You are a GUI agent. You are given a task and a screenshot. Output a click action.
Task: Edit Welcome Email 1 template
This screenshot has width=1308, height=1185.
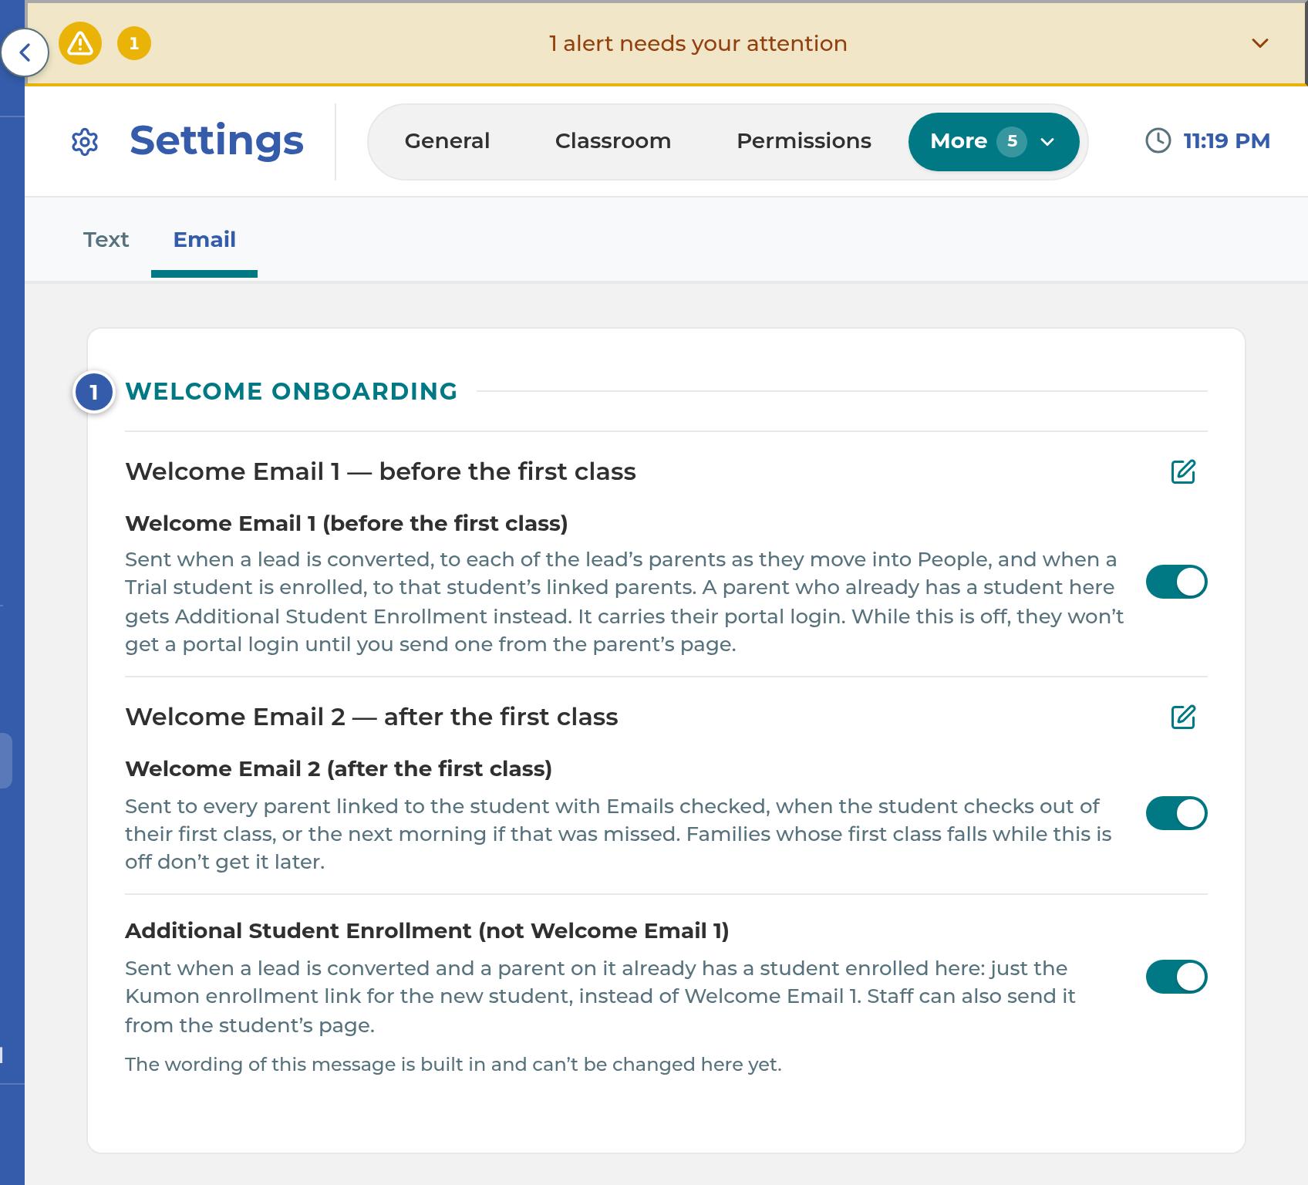(x=1183, y=471)
